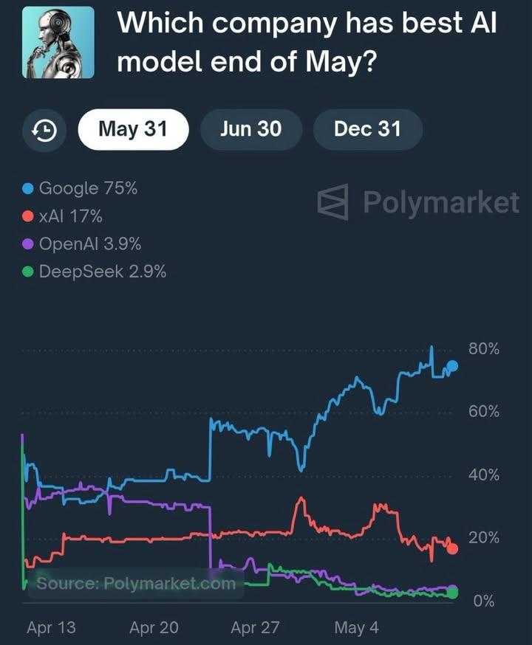Click the robot market thumbnail image

(58, 42)
